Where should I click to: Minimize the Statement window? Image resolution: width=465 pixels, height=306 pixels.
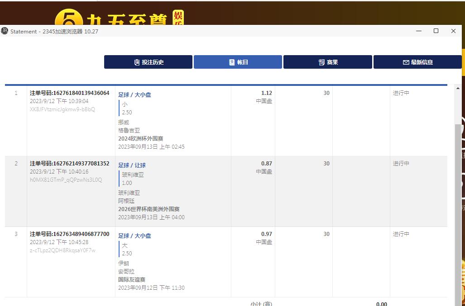tap(419, 31)
